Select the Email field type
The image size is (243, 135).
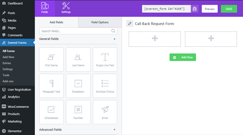tap(105, 112)
